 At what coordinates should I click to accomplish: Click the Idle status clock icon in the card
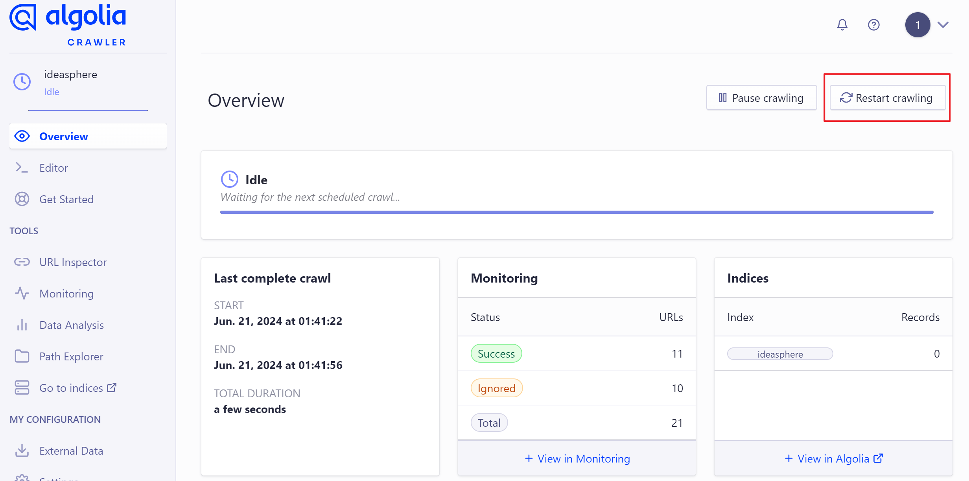pos(230,179)
